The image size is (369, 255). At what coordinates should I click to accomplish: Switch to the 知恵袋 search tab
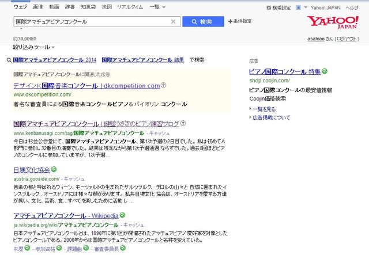tap(88, 7)
